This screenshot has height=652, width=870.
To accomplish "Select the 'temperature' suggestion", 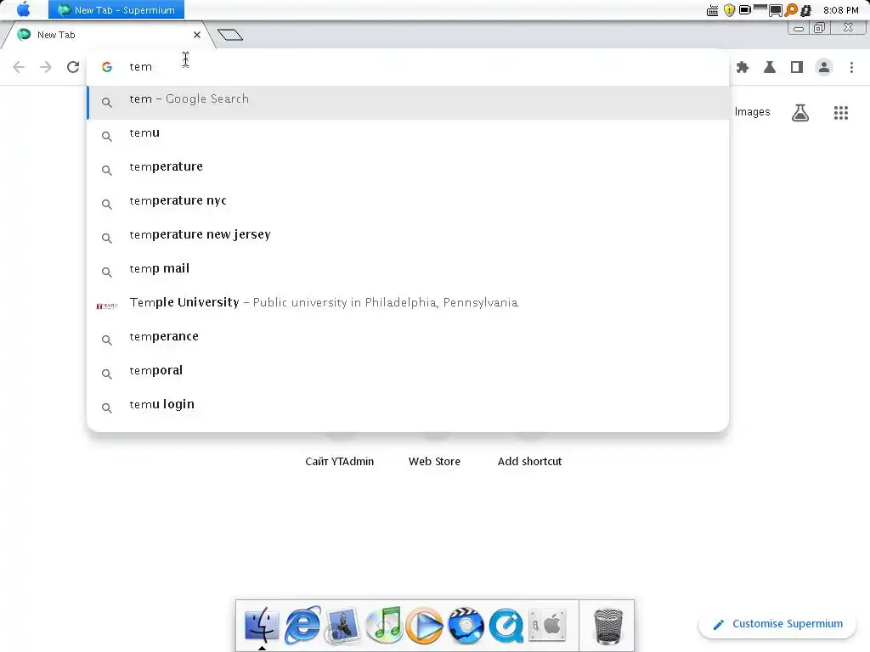I will pyautogui.click(x=408, y=170).
